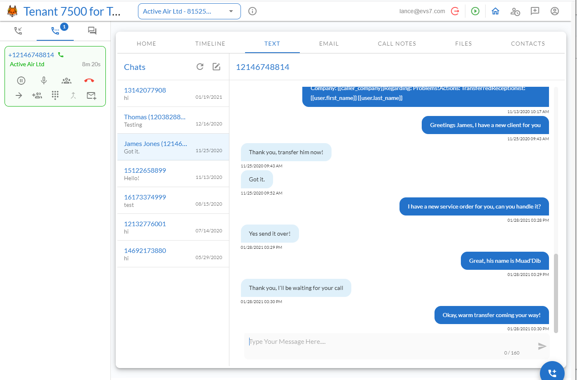Open the Home navigation icon in the top bar

[495, 11]
